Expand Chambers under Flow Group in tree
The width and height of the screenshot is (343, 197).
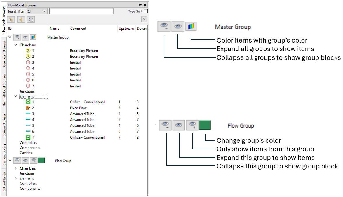coord(16,168)
